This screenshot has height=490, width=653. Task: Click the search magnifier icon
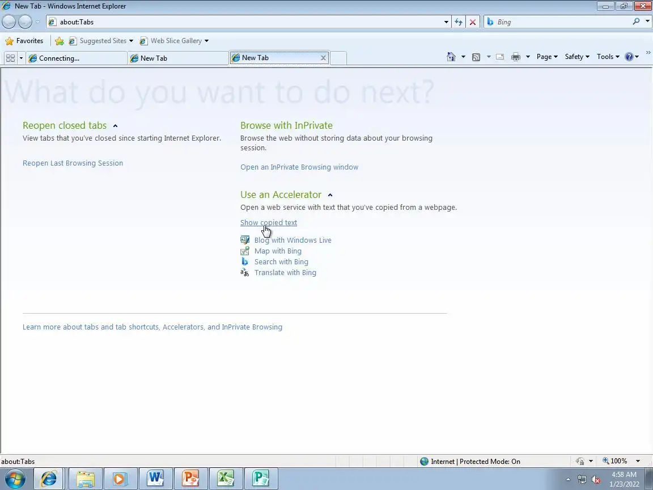[x=636, y=22]
